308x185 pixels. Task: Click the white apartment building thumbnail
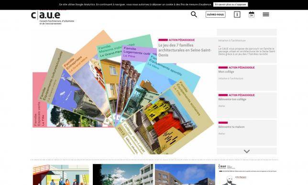point(123,174)
